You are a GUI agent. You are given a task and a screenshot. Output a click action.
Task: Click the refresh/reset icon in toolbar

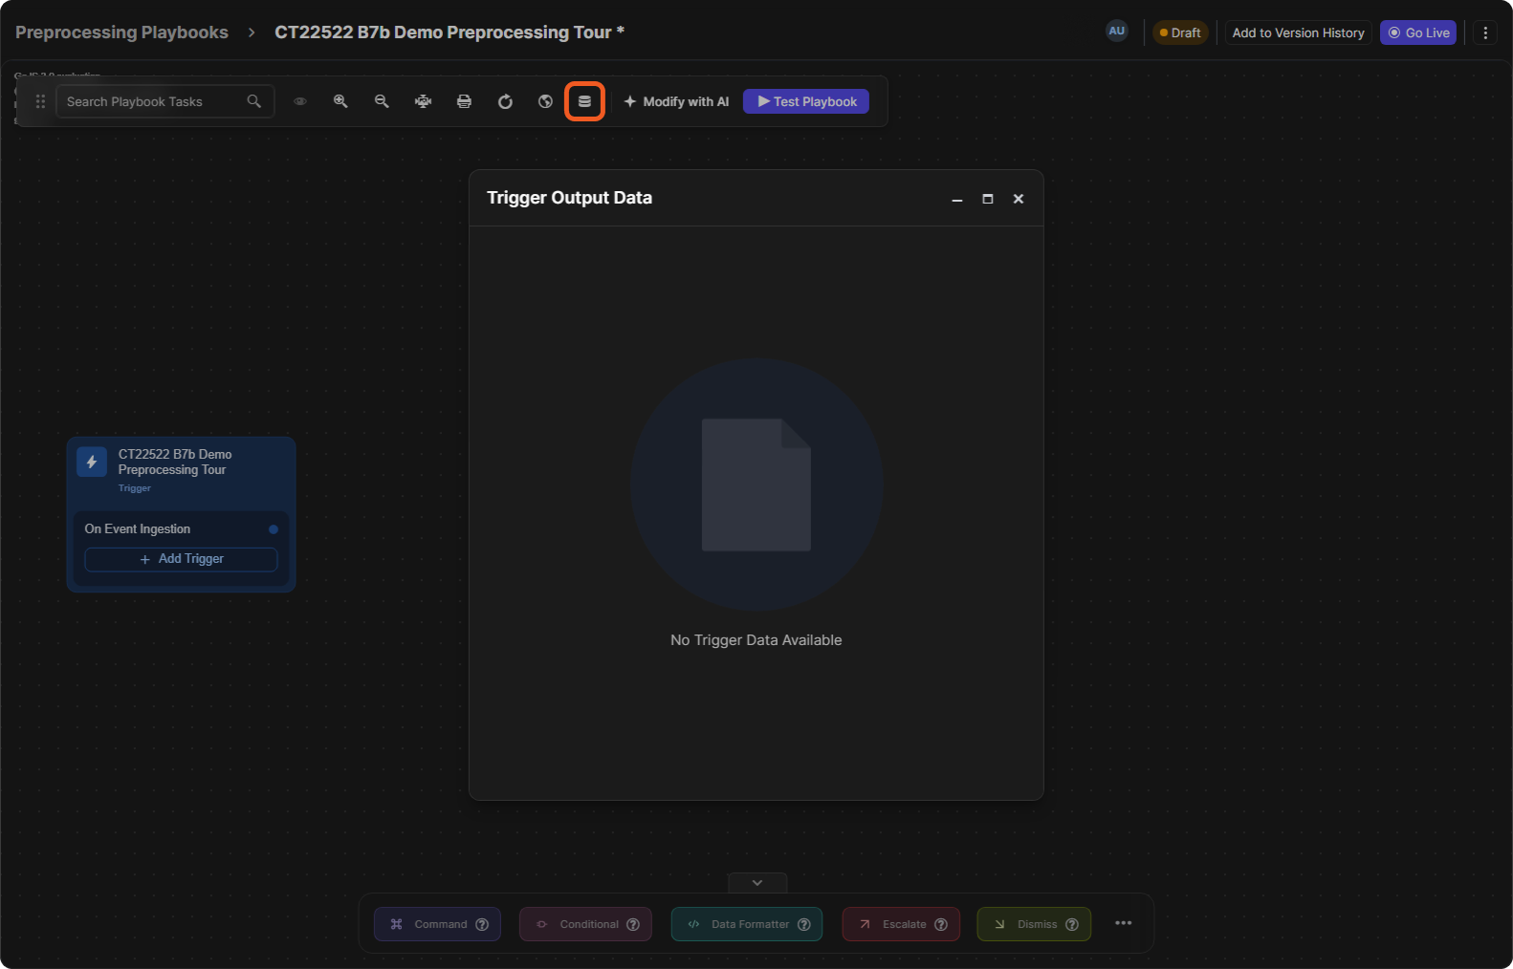point(505,101)
